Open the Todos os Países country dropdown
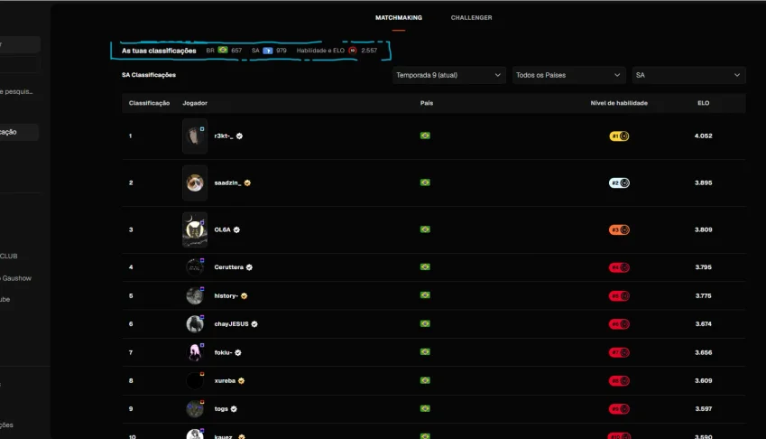Viewport: 766px width, 439px height. tap(568, 75)
